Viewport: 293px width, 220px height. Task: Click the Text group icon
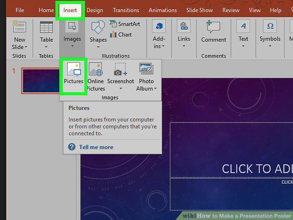pyautogui.click(x=243, y=26)
